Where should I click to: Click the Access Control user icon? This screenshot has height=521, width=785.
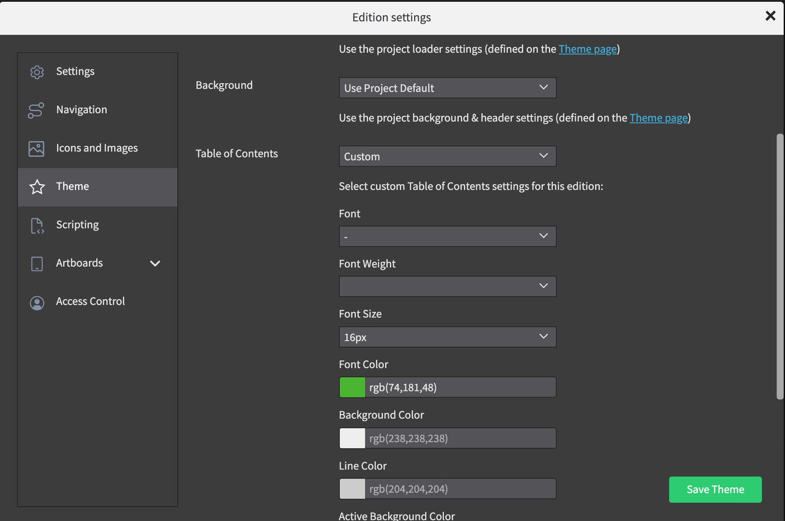[37, 302]
